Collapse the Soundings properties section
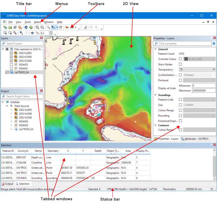Viewport: 217px width, 203px height. tap(155, 95)
